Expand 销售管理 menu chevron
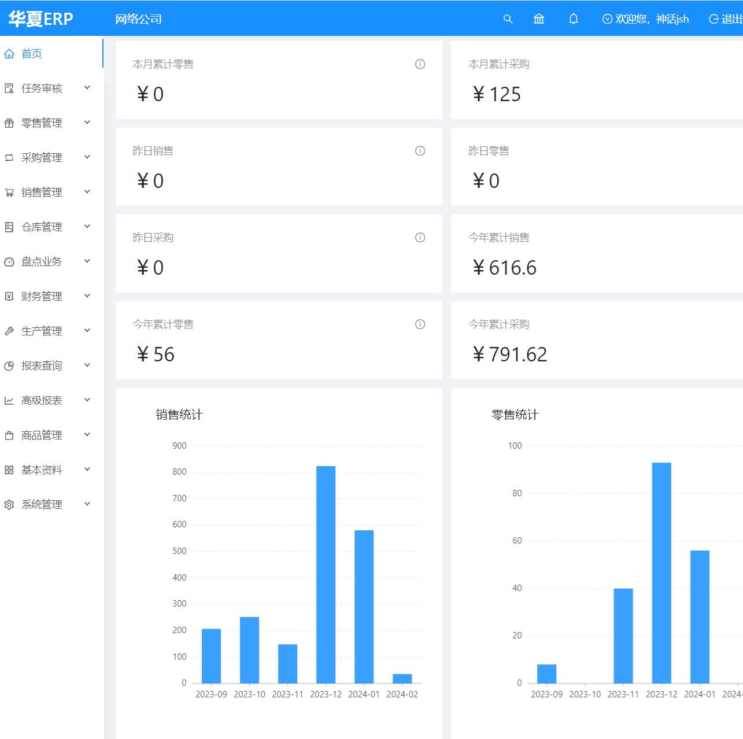Image resolution: width=743 pixels, height=739 pixels. tap(87, 192)
